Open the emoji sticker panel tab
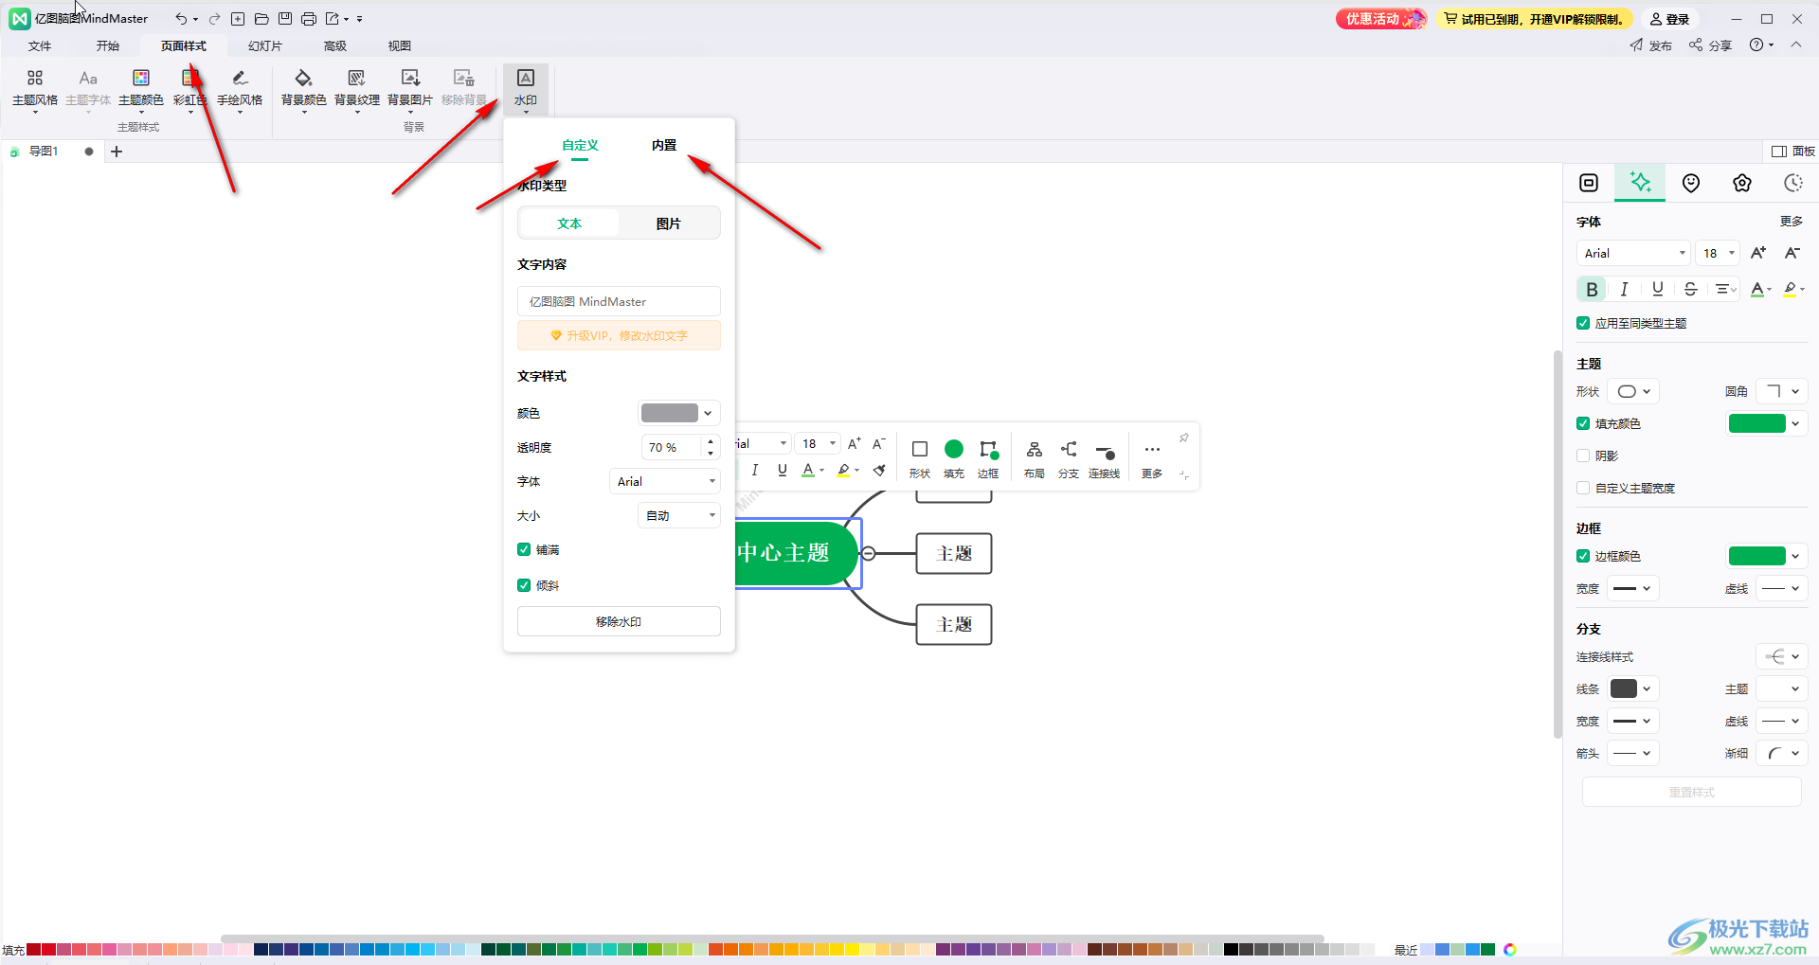The height and width of the screenshot is (965, 1819). [x=1691, y=183]
